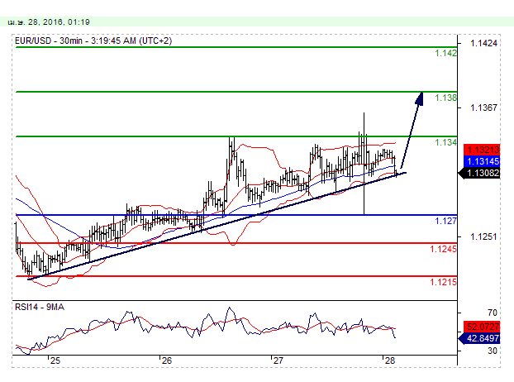Select the 1.1215 red support label

442,282
